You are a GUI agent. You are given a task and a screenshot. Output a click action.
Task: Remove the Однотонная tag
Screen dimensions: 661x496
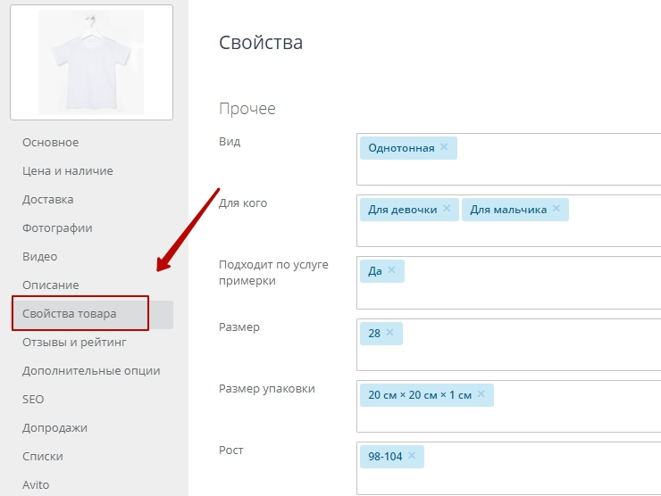pos(444,147)
